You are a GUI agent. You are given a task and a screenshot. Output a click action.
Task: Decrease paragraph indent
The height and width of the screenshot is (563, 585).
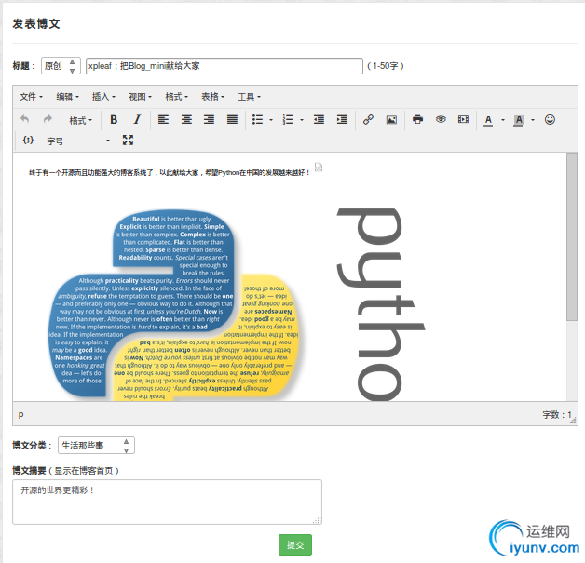[x=319, y=120]
